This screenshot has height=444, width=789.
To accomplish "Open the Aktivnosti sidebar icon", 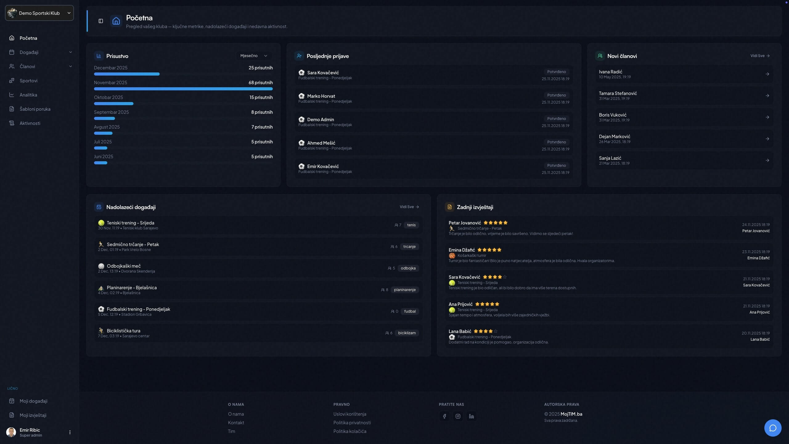I will [12, 123].
